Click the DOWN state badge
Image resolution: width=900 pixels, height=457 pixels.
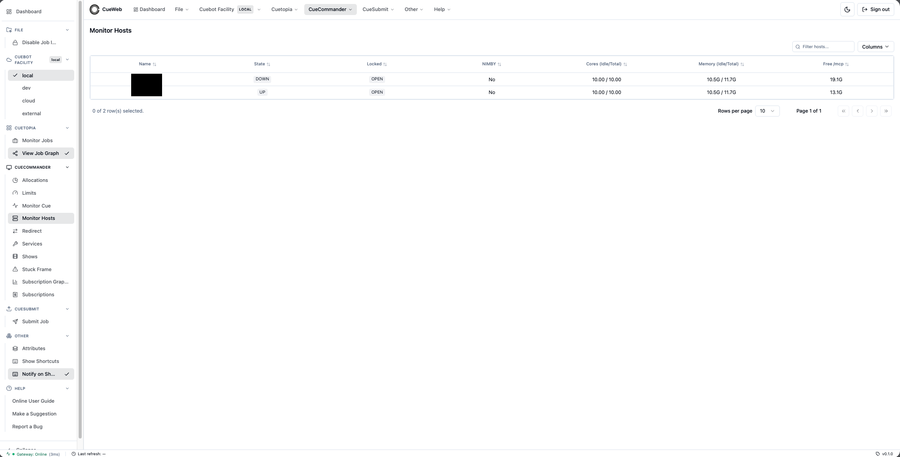(x=262, y=79)
